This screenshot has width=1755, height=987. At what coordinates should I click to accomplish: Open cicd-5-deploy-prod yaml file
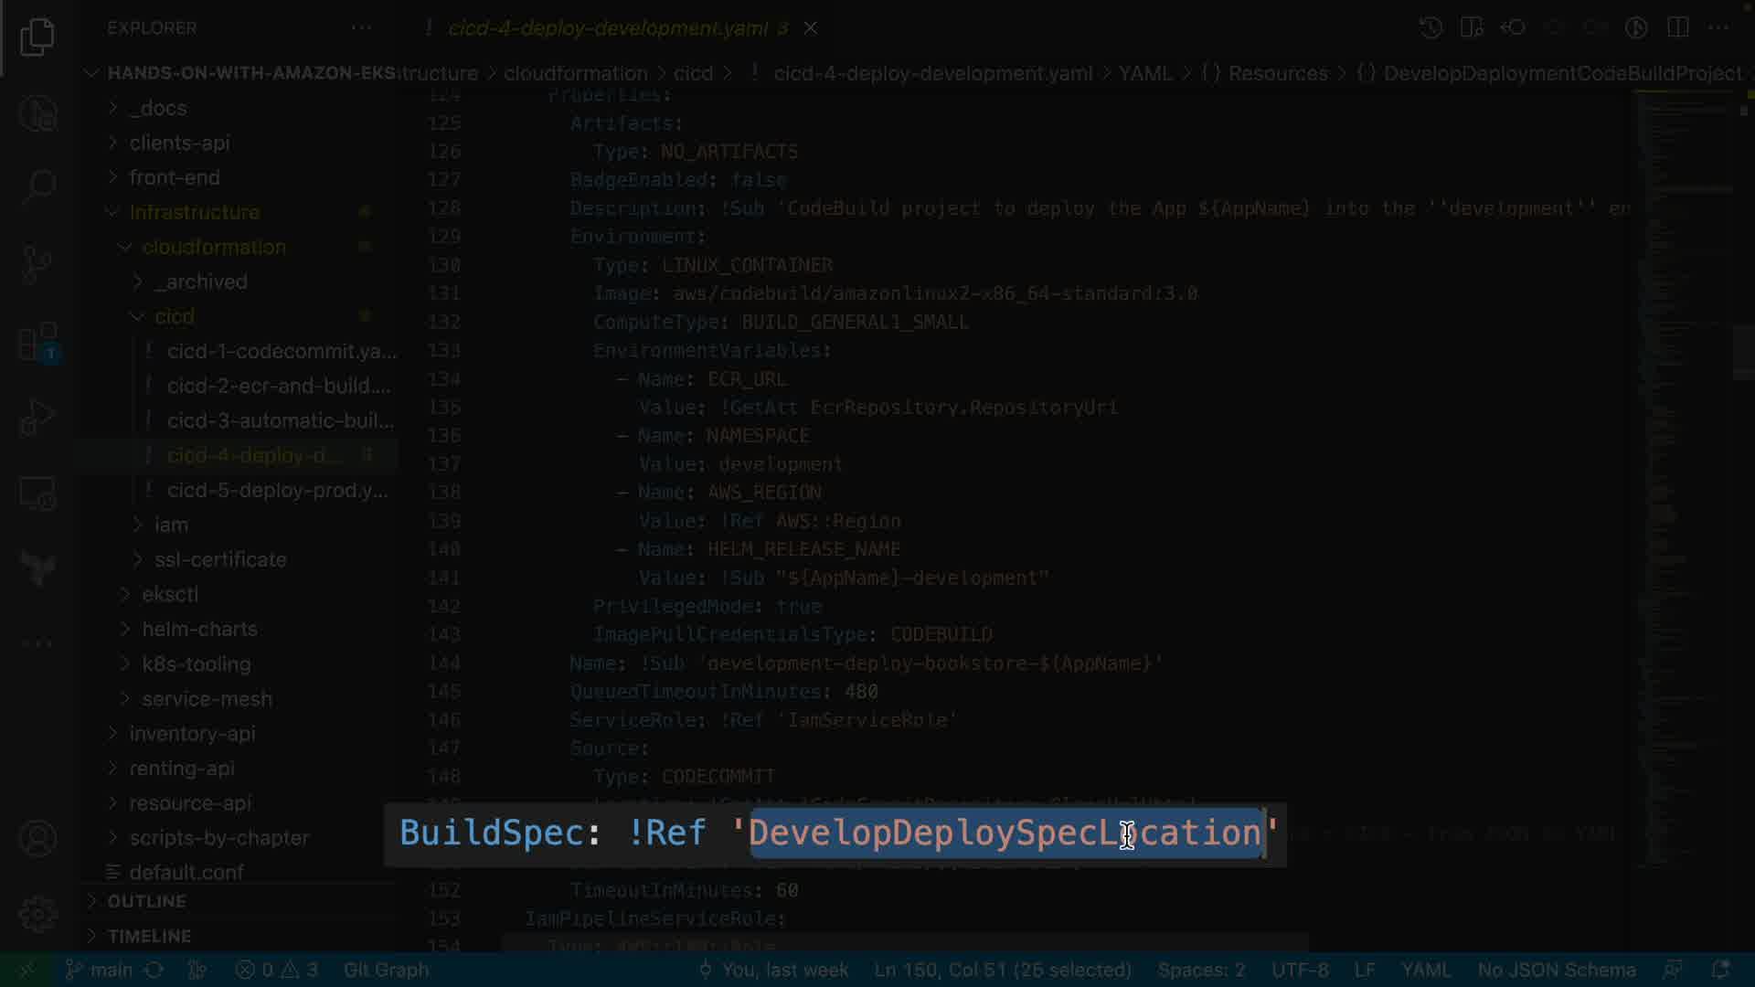coord(277,490)
